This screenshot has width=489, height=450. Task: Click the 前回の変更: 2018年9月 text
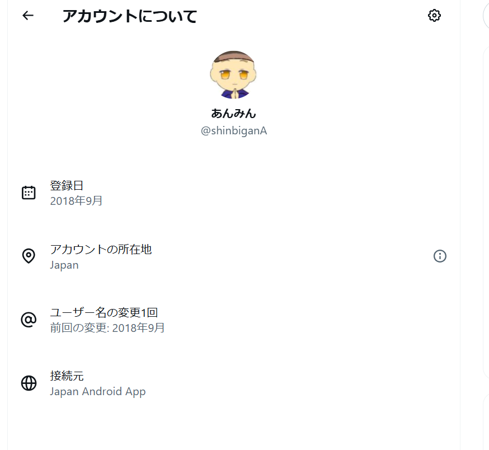[107, 327]
